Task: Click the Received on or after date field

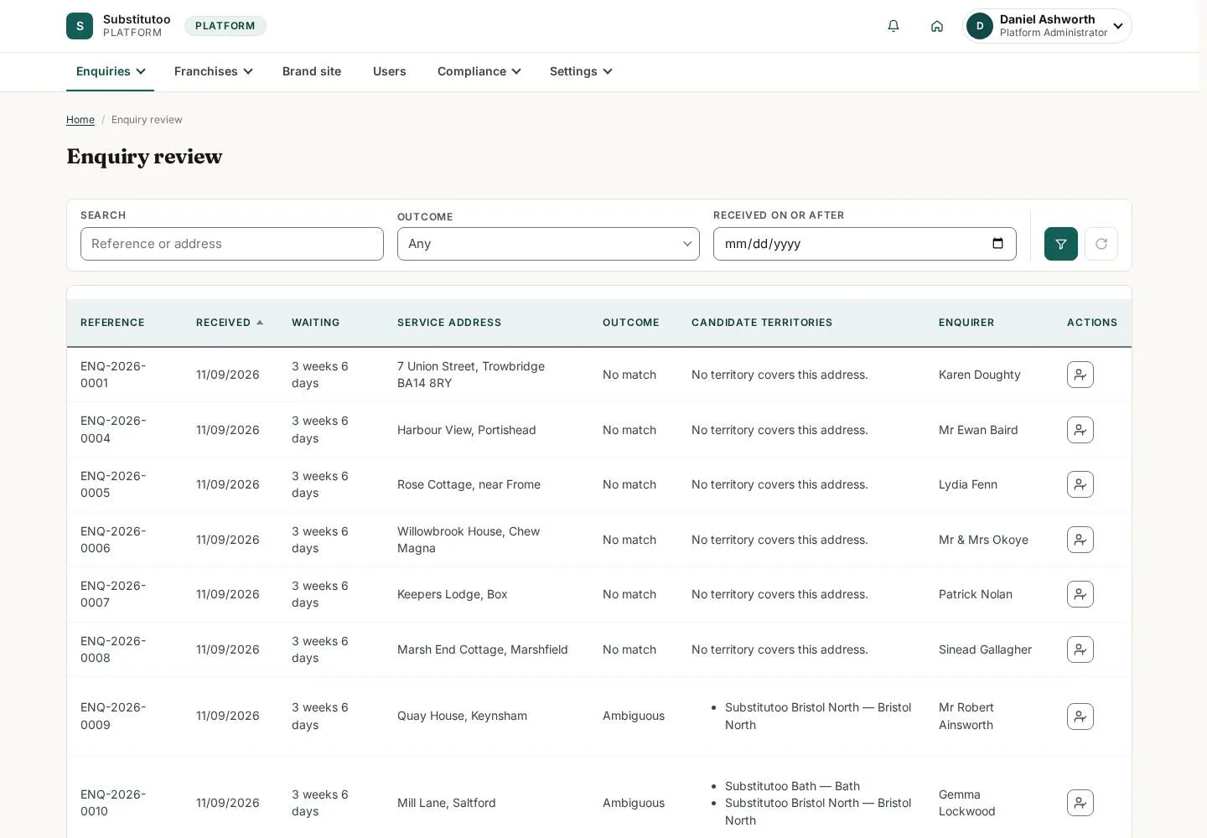Action: tap(864, 244)
